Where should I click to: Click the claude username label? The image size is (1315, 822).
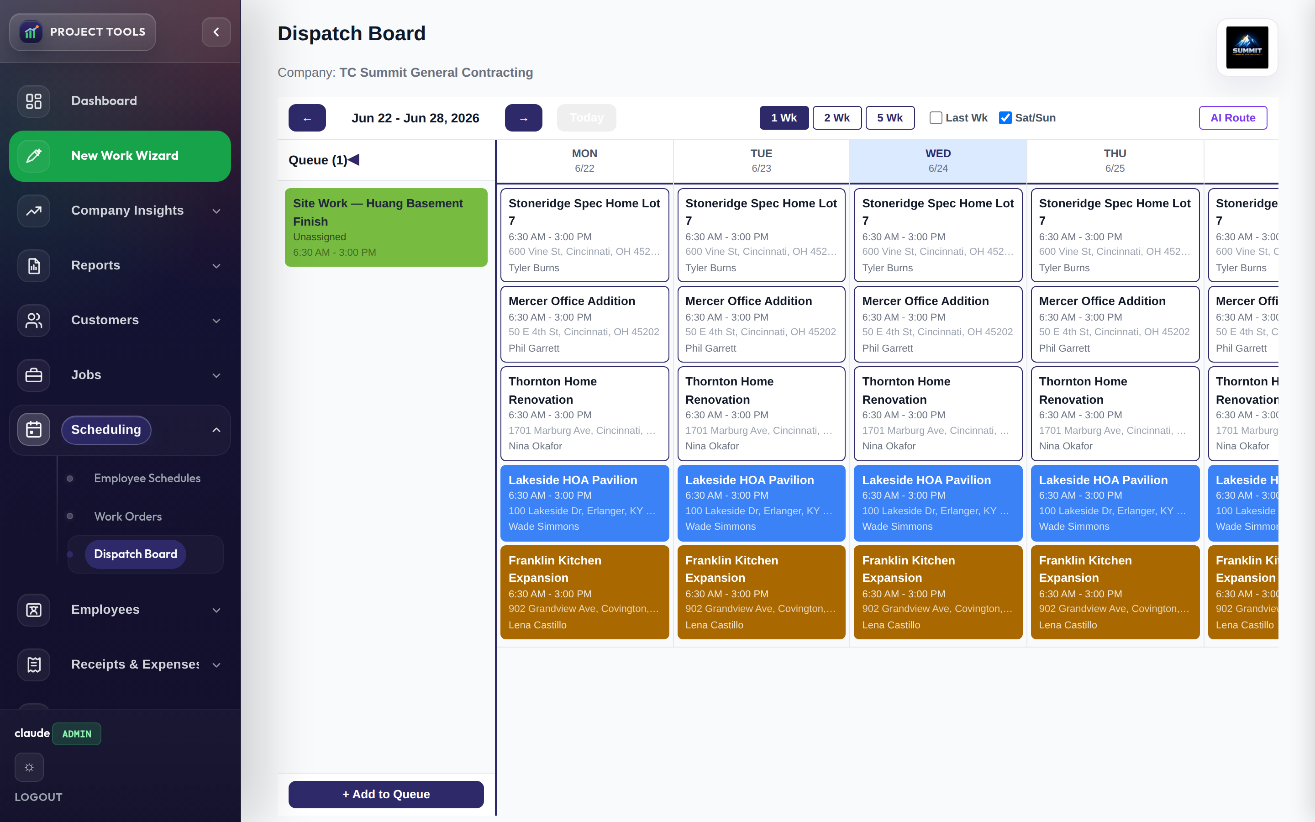coord(32,733)
